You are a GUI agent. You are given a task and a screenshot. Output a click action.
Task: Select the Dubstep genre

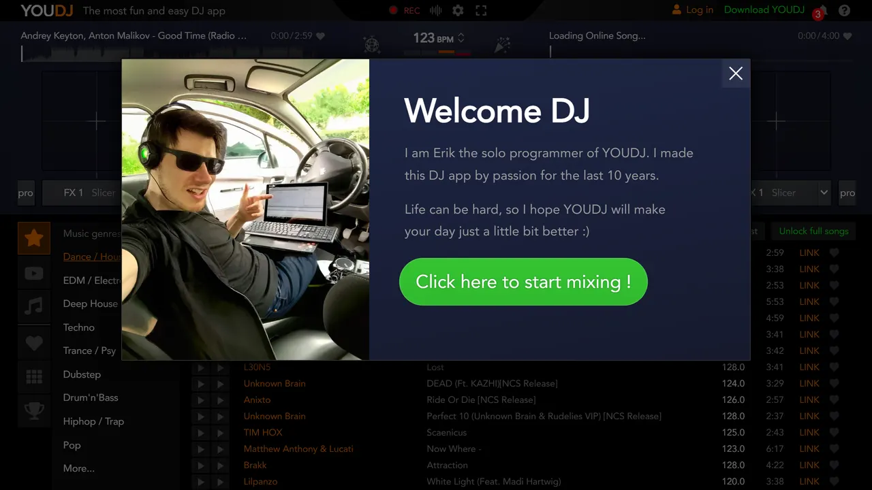[82, 374]
